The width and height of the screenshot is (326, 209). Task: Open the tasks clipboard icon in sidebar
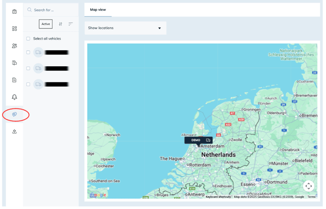14,12
